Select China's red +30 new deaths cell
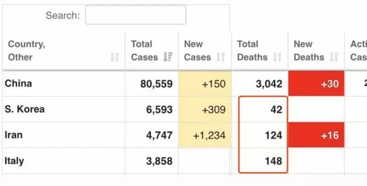Image resolution: width=367 pixels, height=186 pixels. click(x=316, y=84)
